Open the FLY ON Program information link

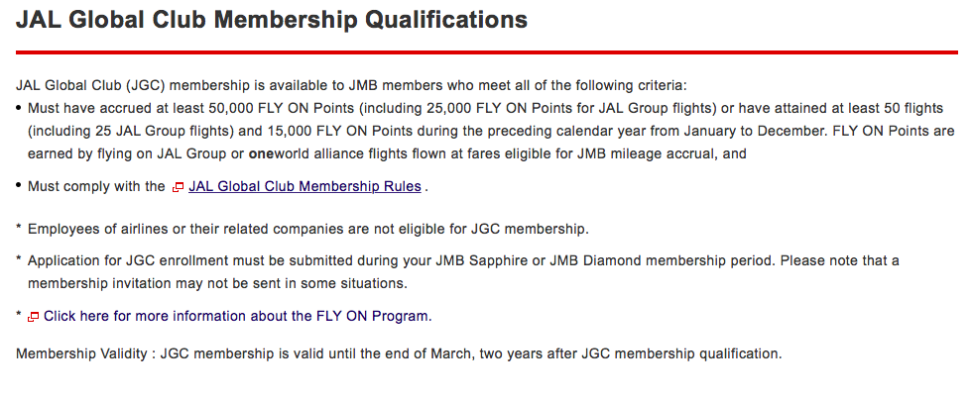237,316
